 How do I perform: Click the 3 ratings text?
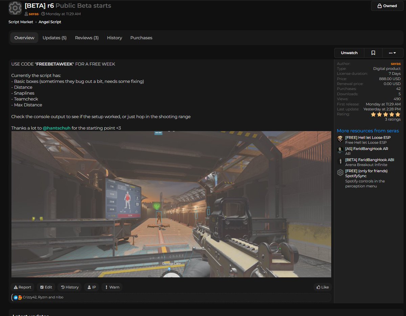pyautogui.click(x=393, y=119)
